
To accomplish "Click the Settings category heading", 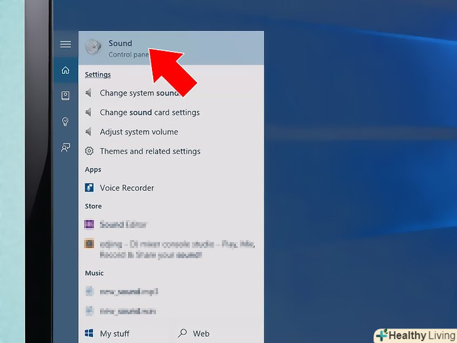I will (98, 75).
